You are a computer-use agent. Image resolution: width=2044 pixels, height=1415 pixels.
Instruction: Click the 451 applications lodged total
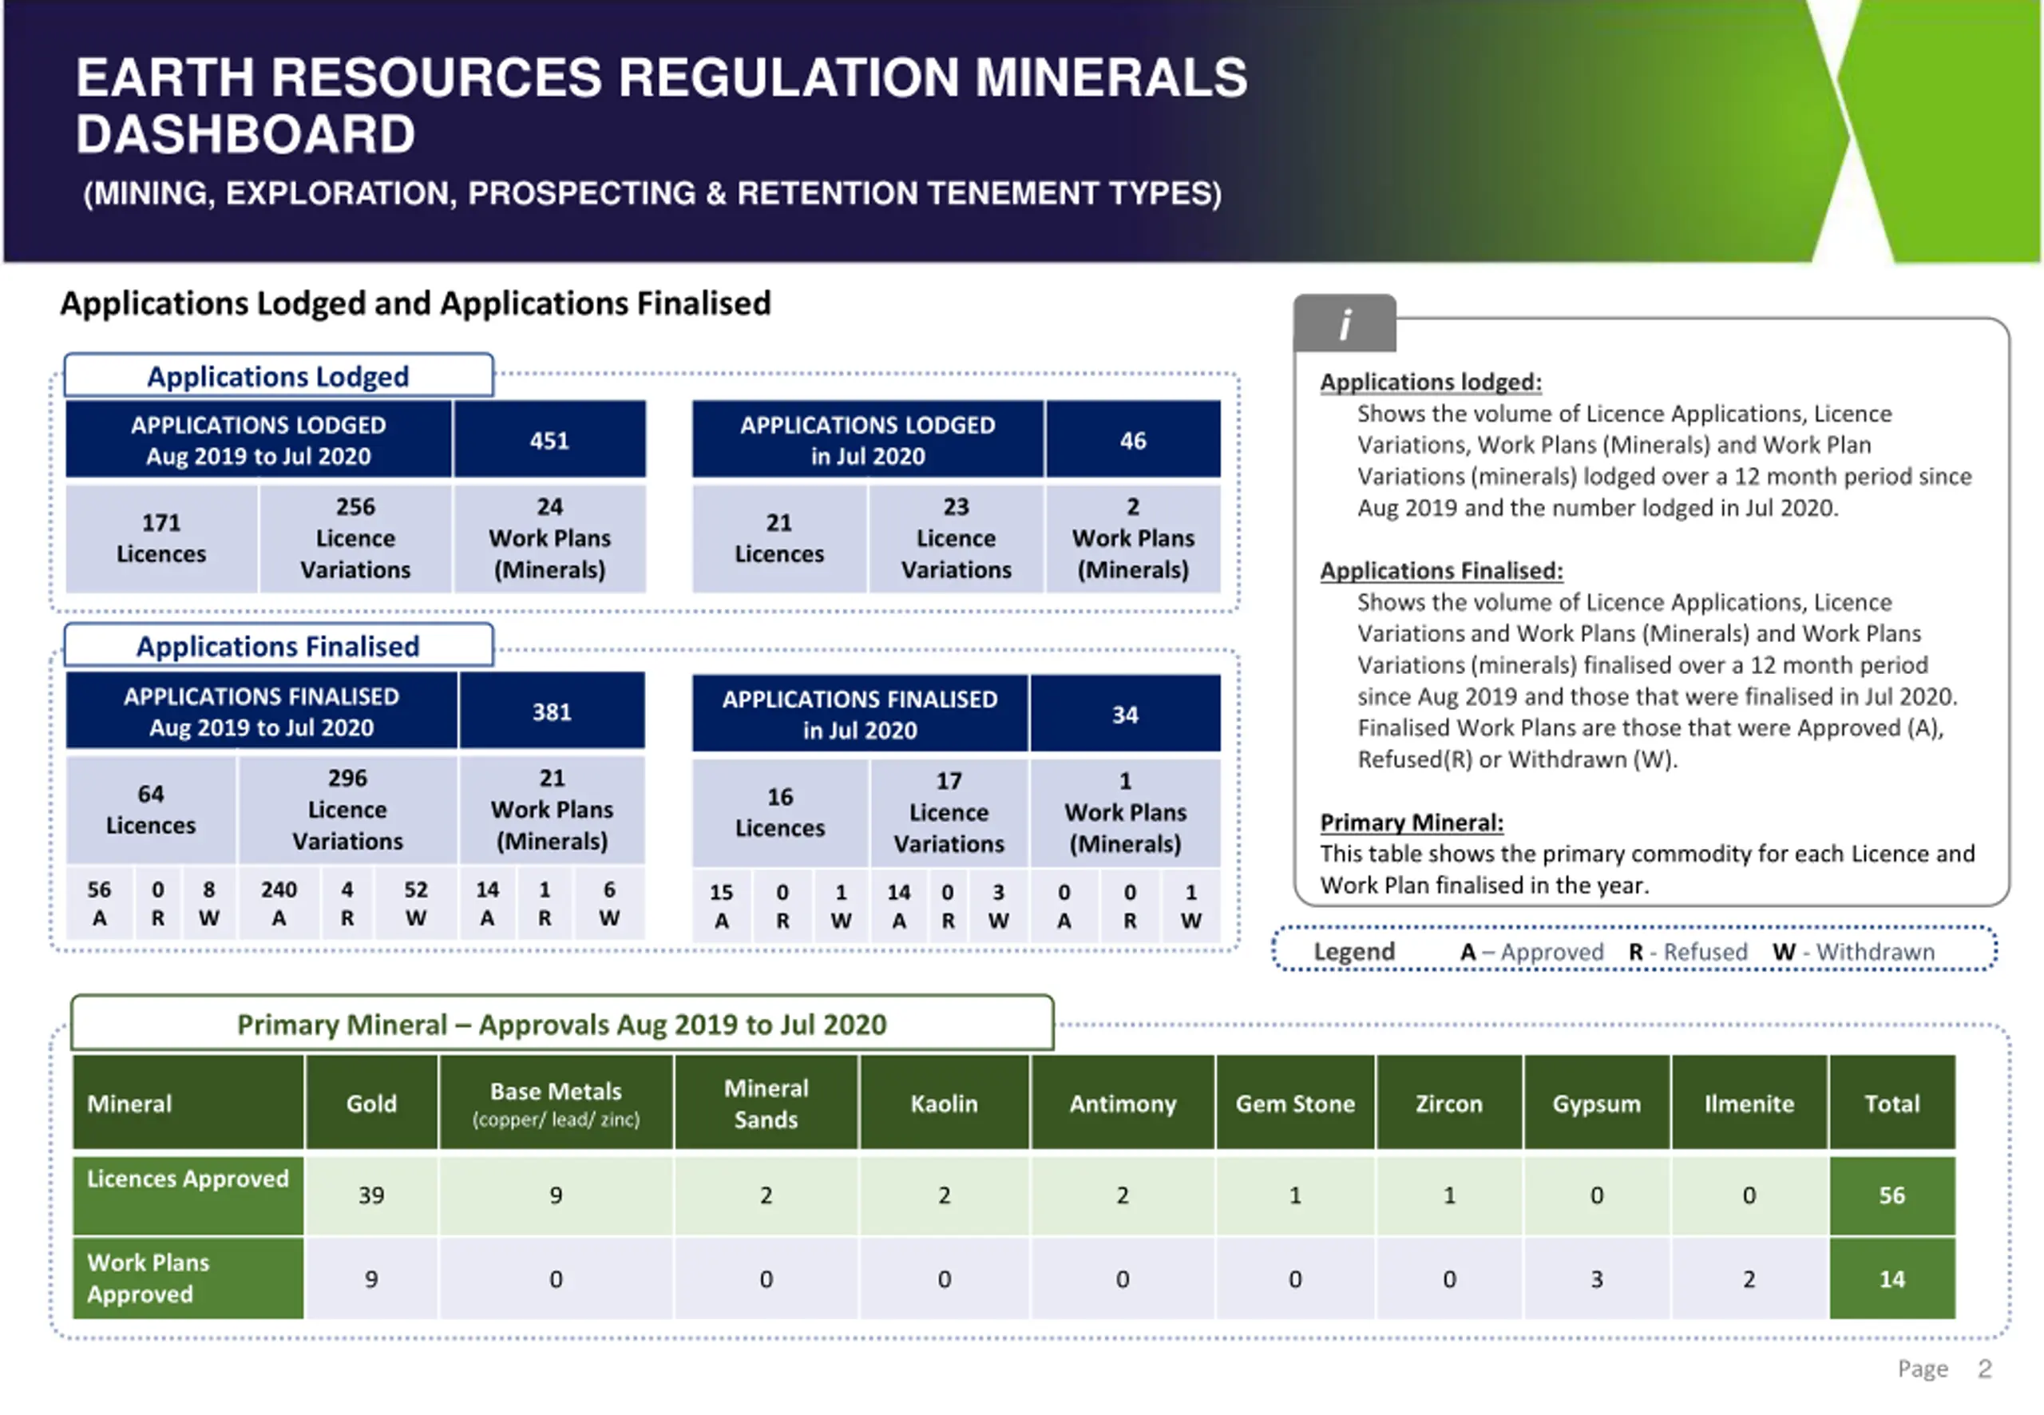tap(549, 440)
